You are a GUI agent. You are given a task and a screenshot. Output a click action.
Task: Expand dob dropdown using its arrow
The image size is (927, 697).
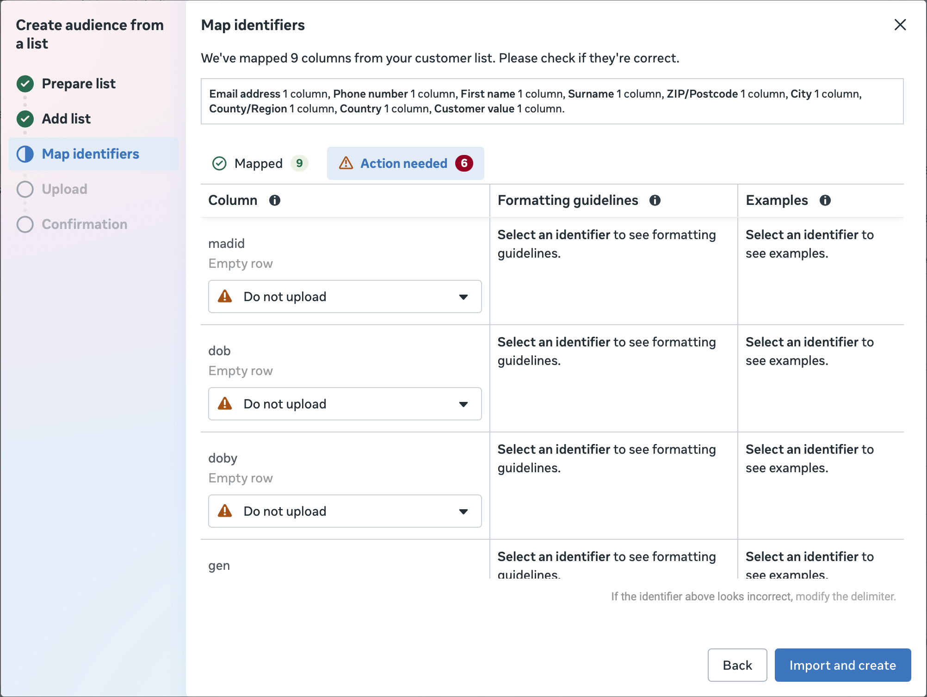tap(463, 404)
